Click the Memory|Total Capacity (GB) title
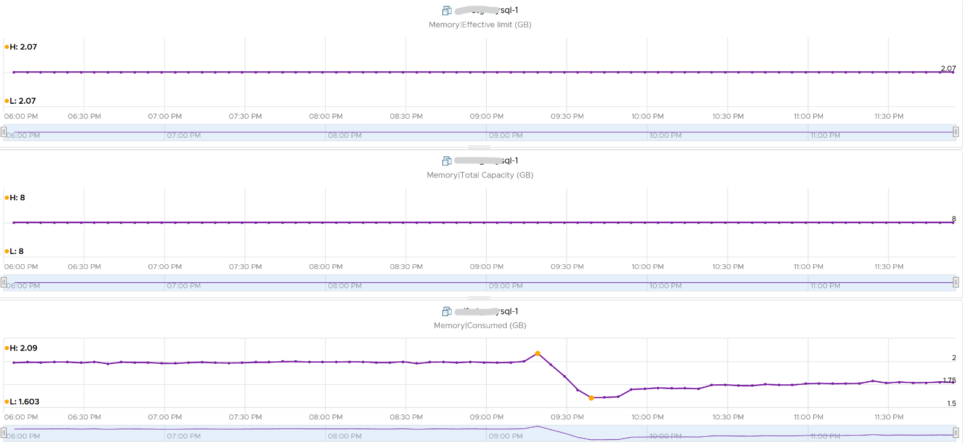 pyautogui.click(x=480, y=175)
